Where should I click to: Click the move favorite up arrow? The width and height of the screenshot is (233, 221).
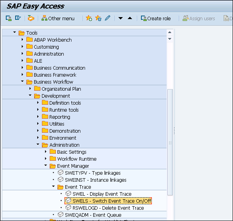tap(130, 18)
